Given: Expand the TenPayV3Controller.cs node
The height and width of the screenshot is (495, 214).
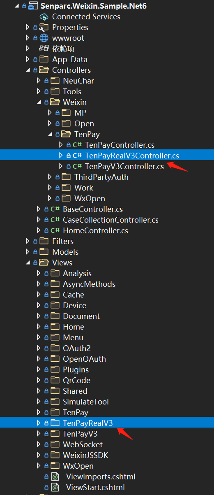Looking at the screenshot, I should (x=61, y=167).
